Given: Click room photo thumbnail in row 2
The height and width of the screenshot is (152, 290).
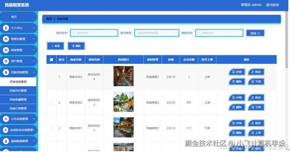Looking at the screenshot, I should [123, 102].
